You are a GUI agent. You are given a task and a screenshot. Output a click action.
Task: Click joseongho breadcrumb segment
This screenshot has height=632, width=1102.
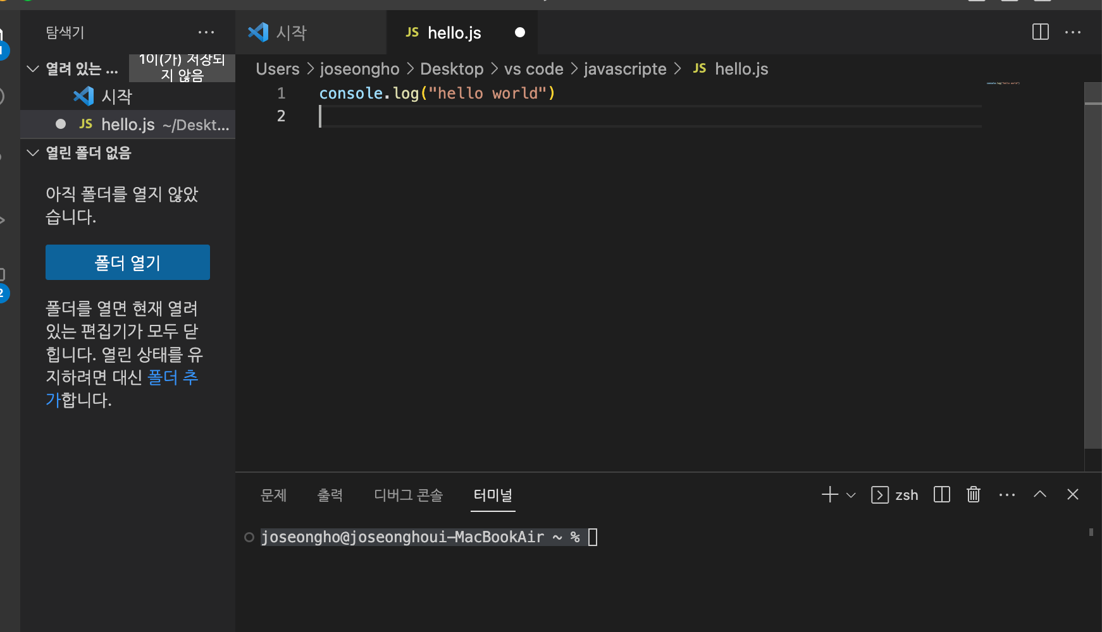click(360, 69)
